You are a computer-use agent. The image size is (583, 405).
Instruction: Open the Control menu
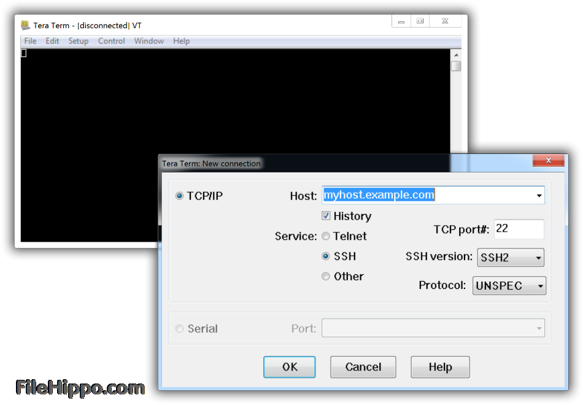(112, 41)
